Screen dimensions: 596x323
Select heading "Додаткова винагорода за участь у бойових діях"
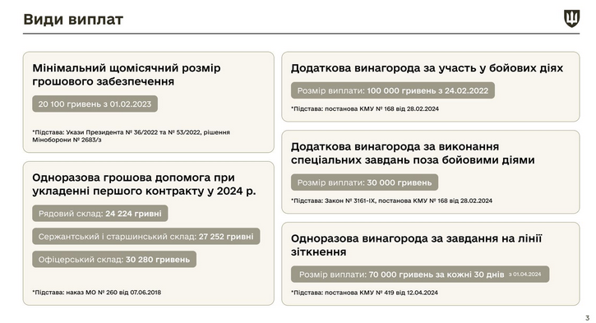tap(427, 68)
